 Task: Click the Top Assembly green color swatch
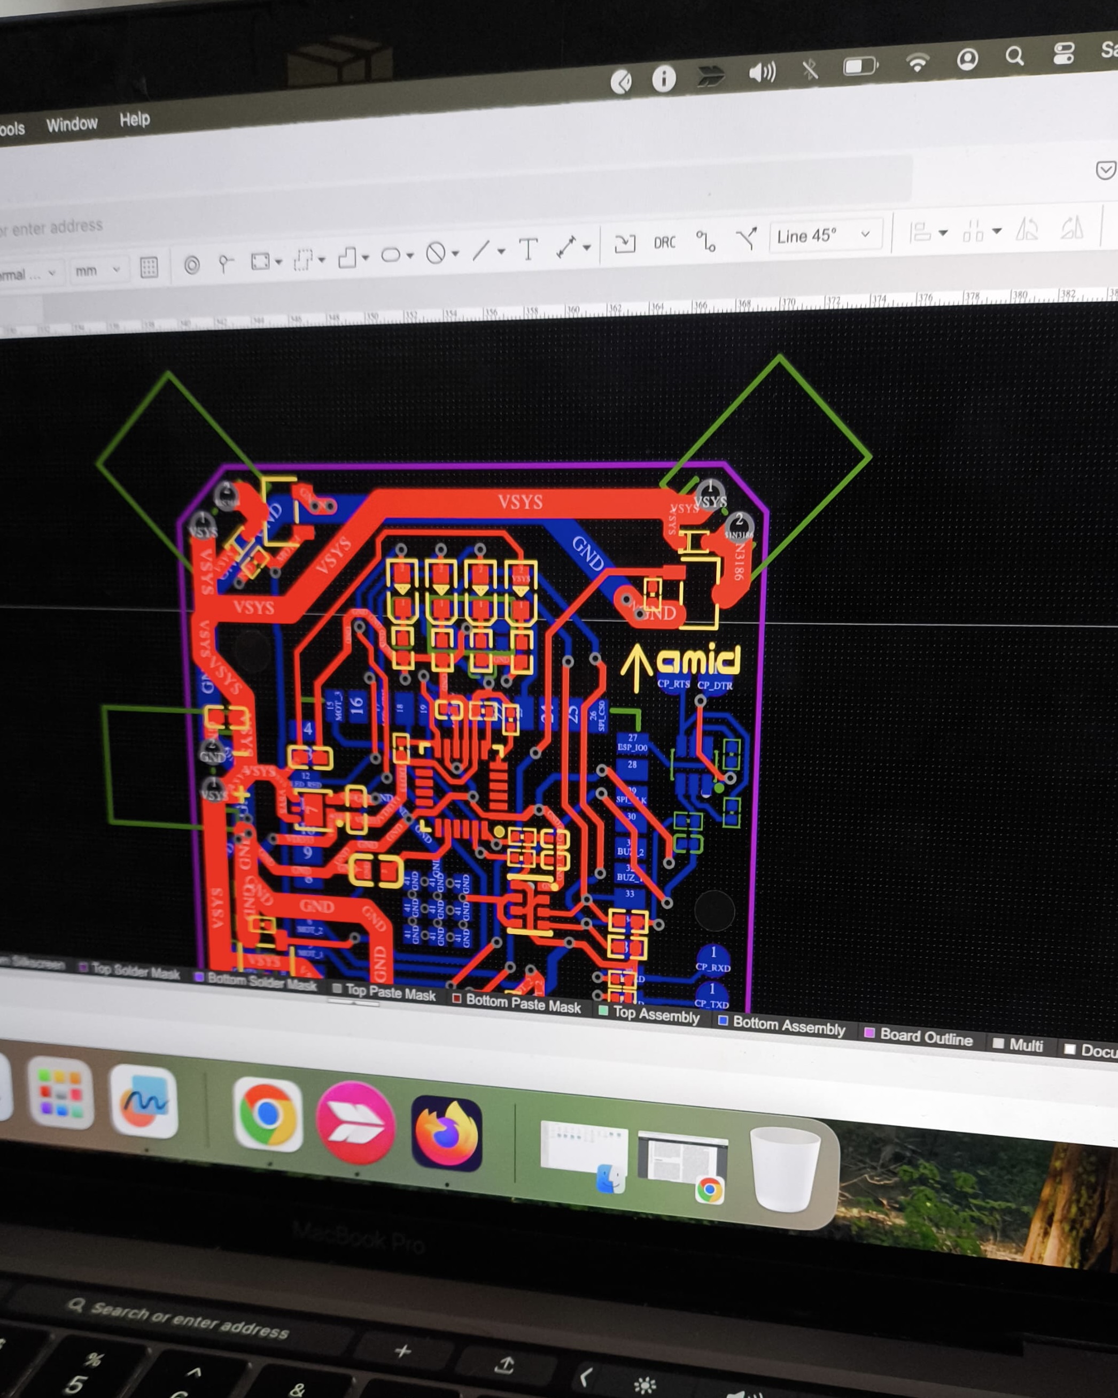tap(603, 1010)
